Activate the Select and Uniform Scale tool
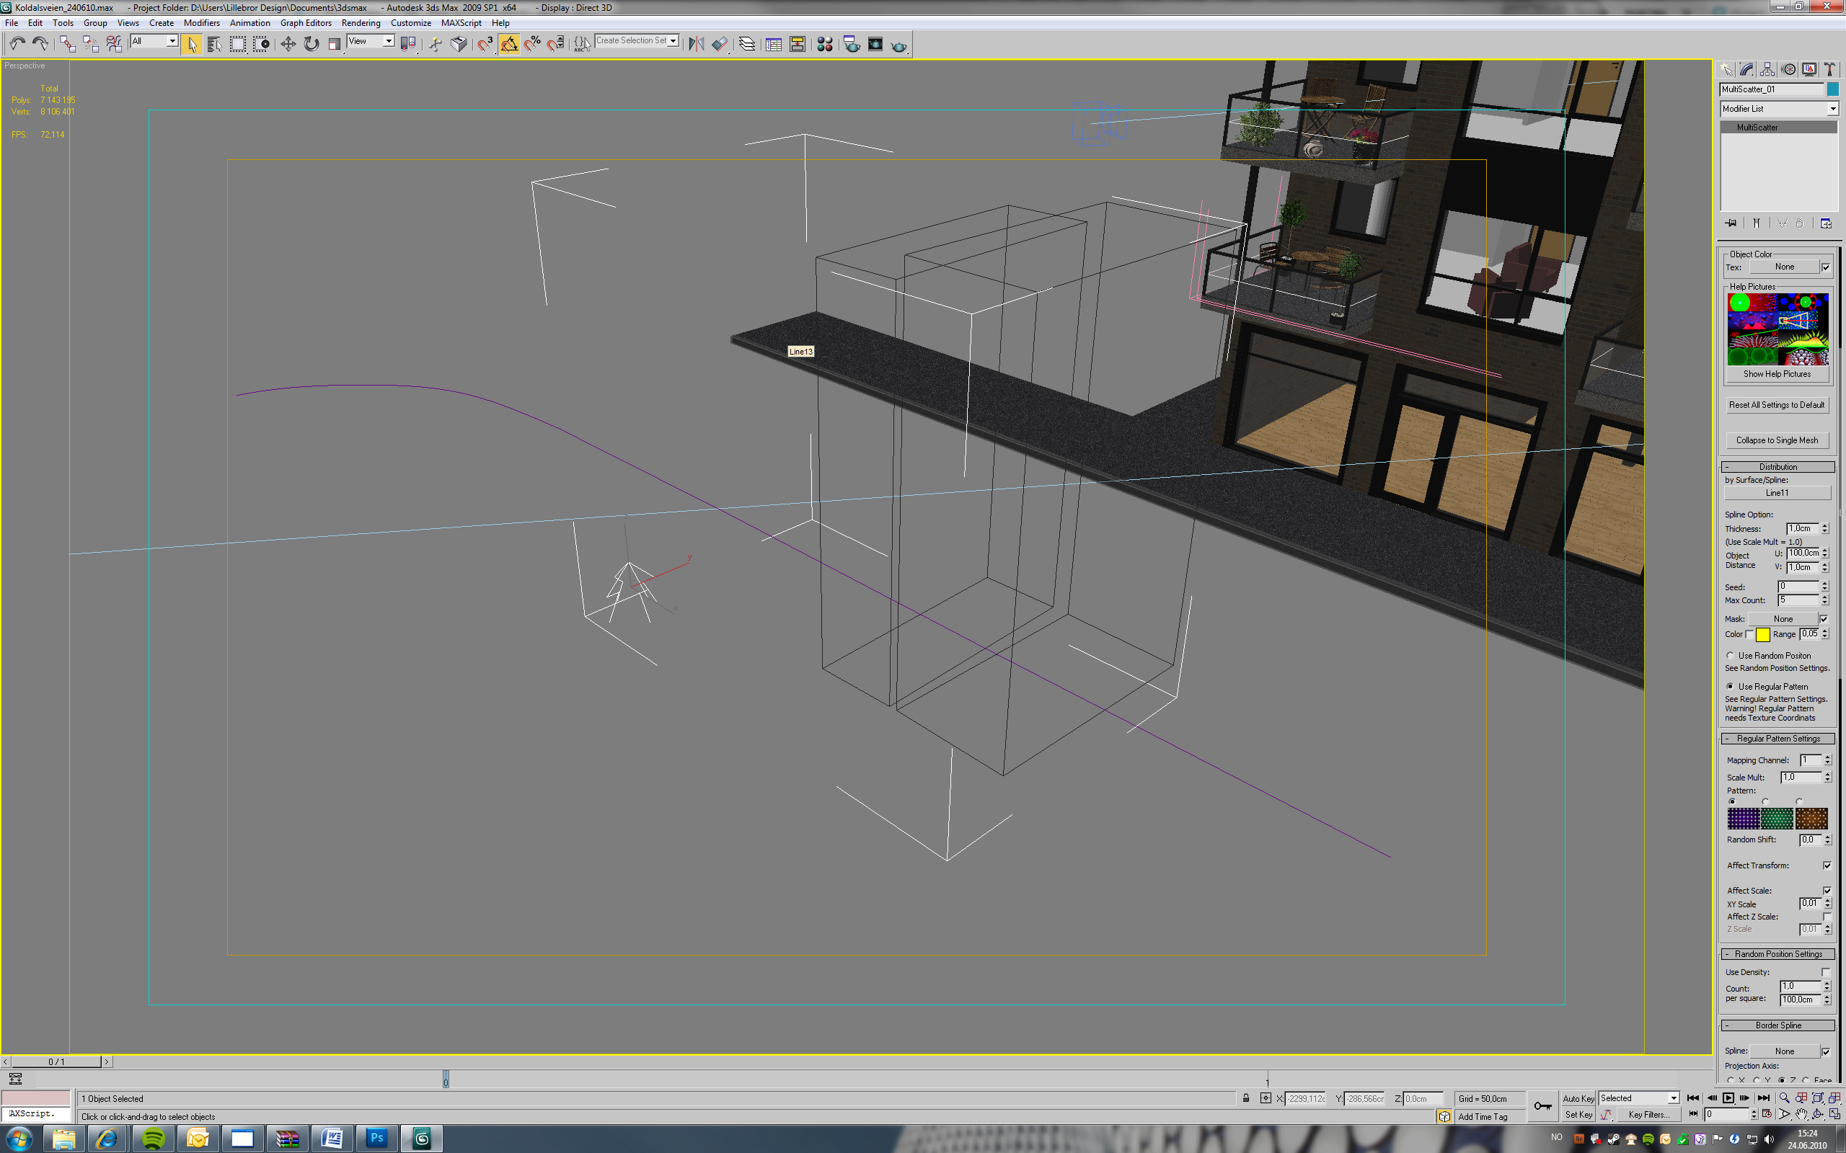 coord(334,44)
